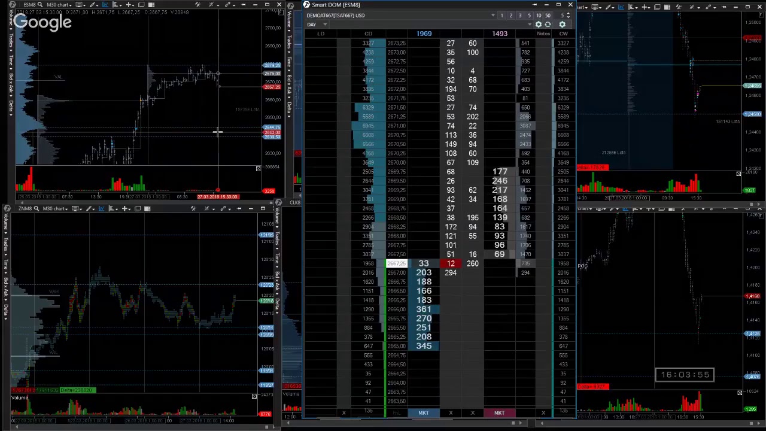Select quantity preset 10 in Smart DOM

tap(539, 16)
